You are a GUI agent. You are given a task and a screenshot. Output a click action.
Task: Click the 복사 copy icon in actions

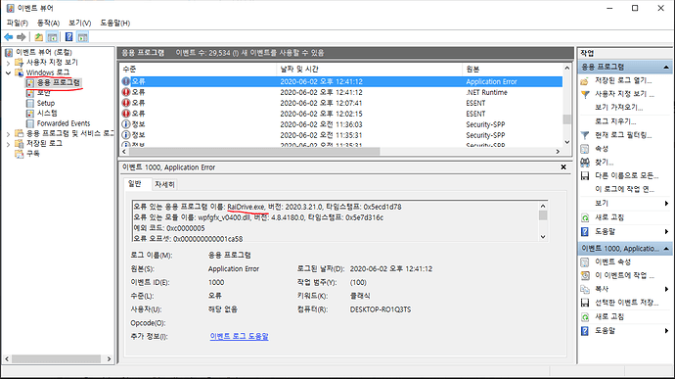(x=585, y=289)
